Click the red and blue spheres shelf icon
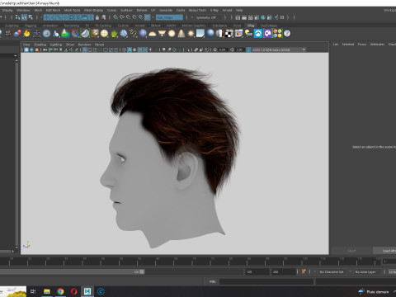Image resolution: width=396 pixels, height=297 pixels. pos(17,34)
